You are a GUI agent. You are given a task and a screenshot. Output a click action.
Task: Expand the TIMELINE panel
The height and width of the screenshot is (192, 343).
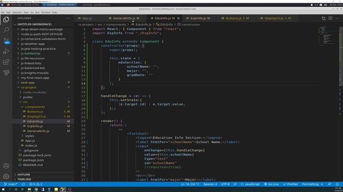(x=43, y=179)
